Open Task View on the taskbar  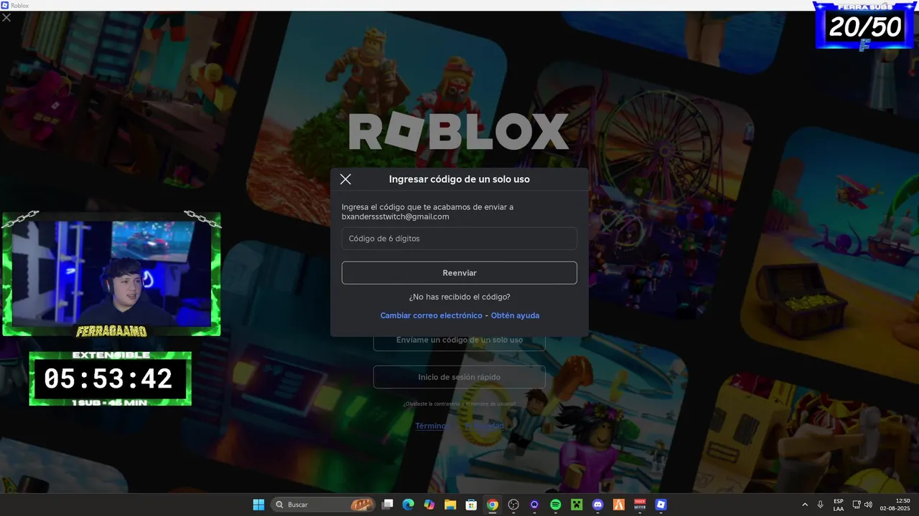pos(388,505)
